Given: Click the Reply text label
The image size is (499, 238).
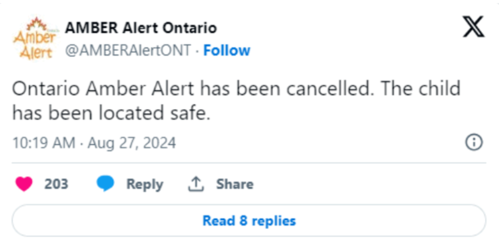Looking at the screenshot, I should 145,184.
